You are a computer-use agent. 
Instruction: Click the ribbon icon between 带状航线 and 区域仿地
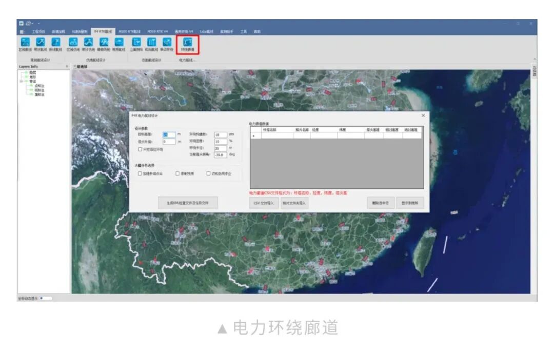click(55, 45)
